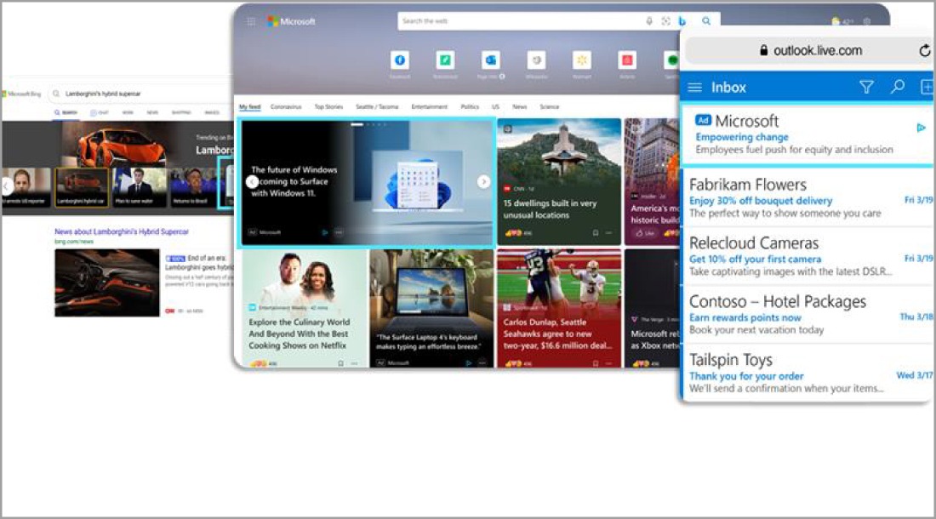Open the app launcher grid in Microsoft page

251,21
